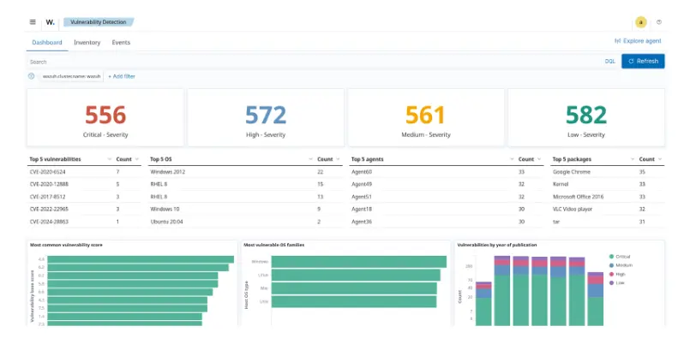Click the wazuh cluster name filter pill
This screenshot has width=684, height=338.
[71, 76]
